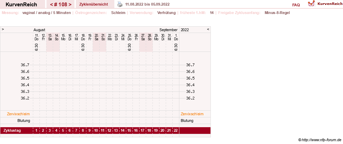Image resolution: width=343 pixels, height=144 pixels.
Task: Select date column 28. So
Action: pos(149,37)
